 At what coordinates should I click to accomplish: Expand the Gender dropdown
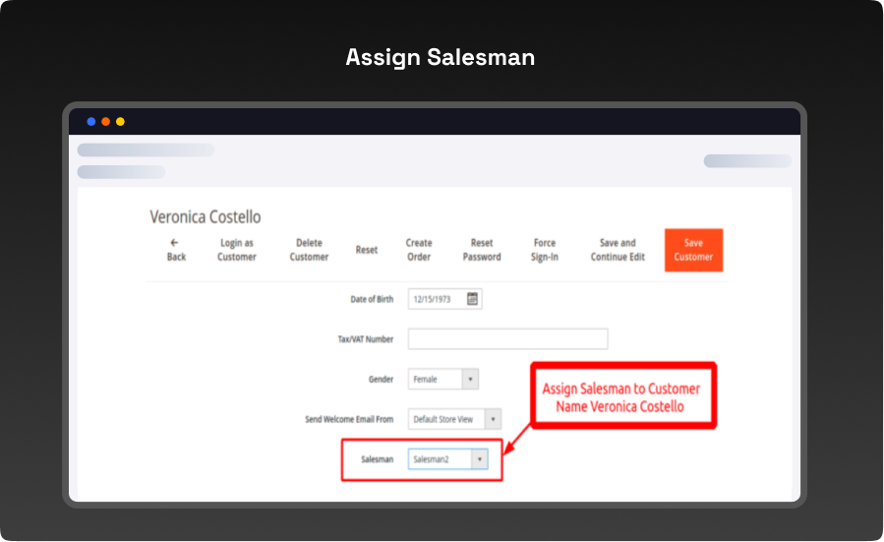point(469,379)
